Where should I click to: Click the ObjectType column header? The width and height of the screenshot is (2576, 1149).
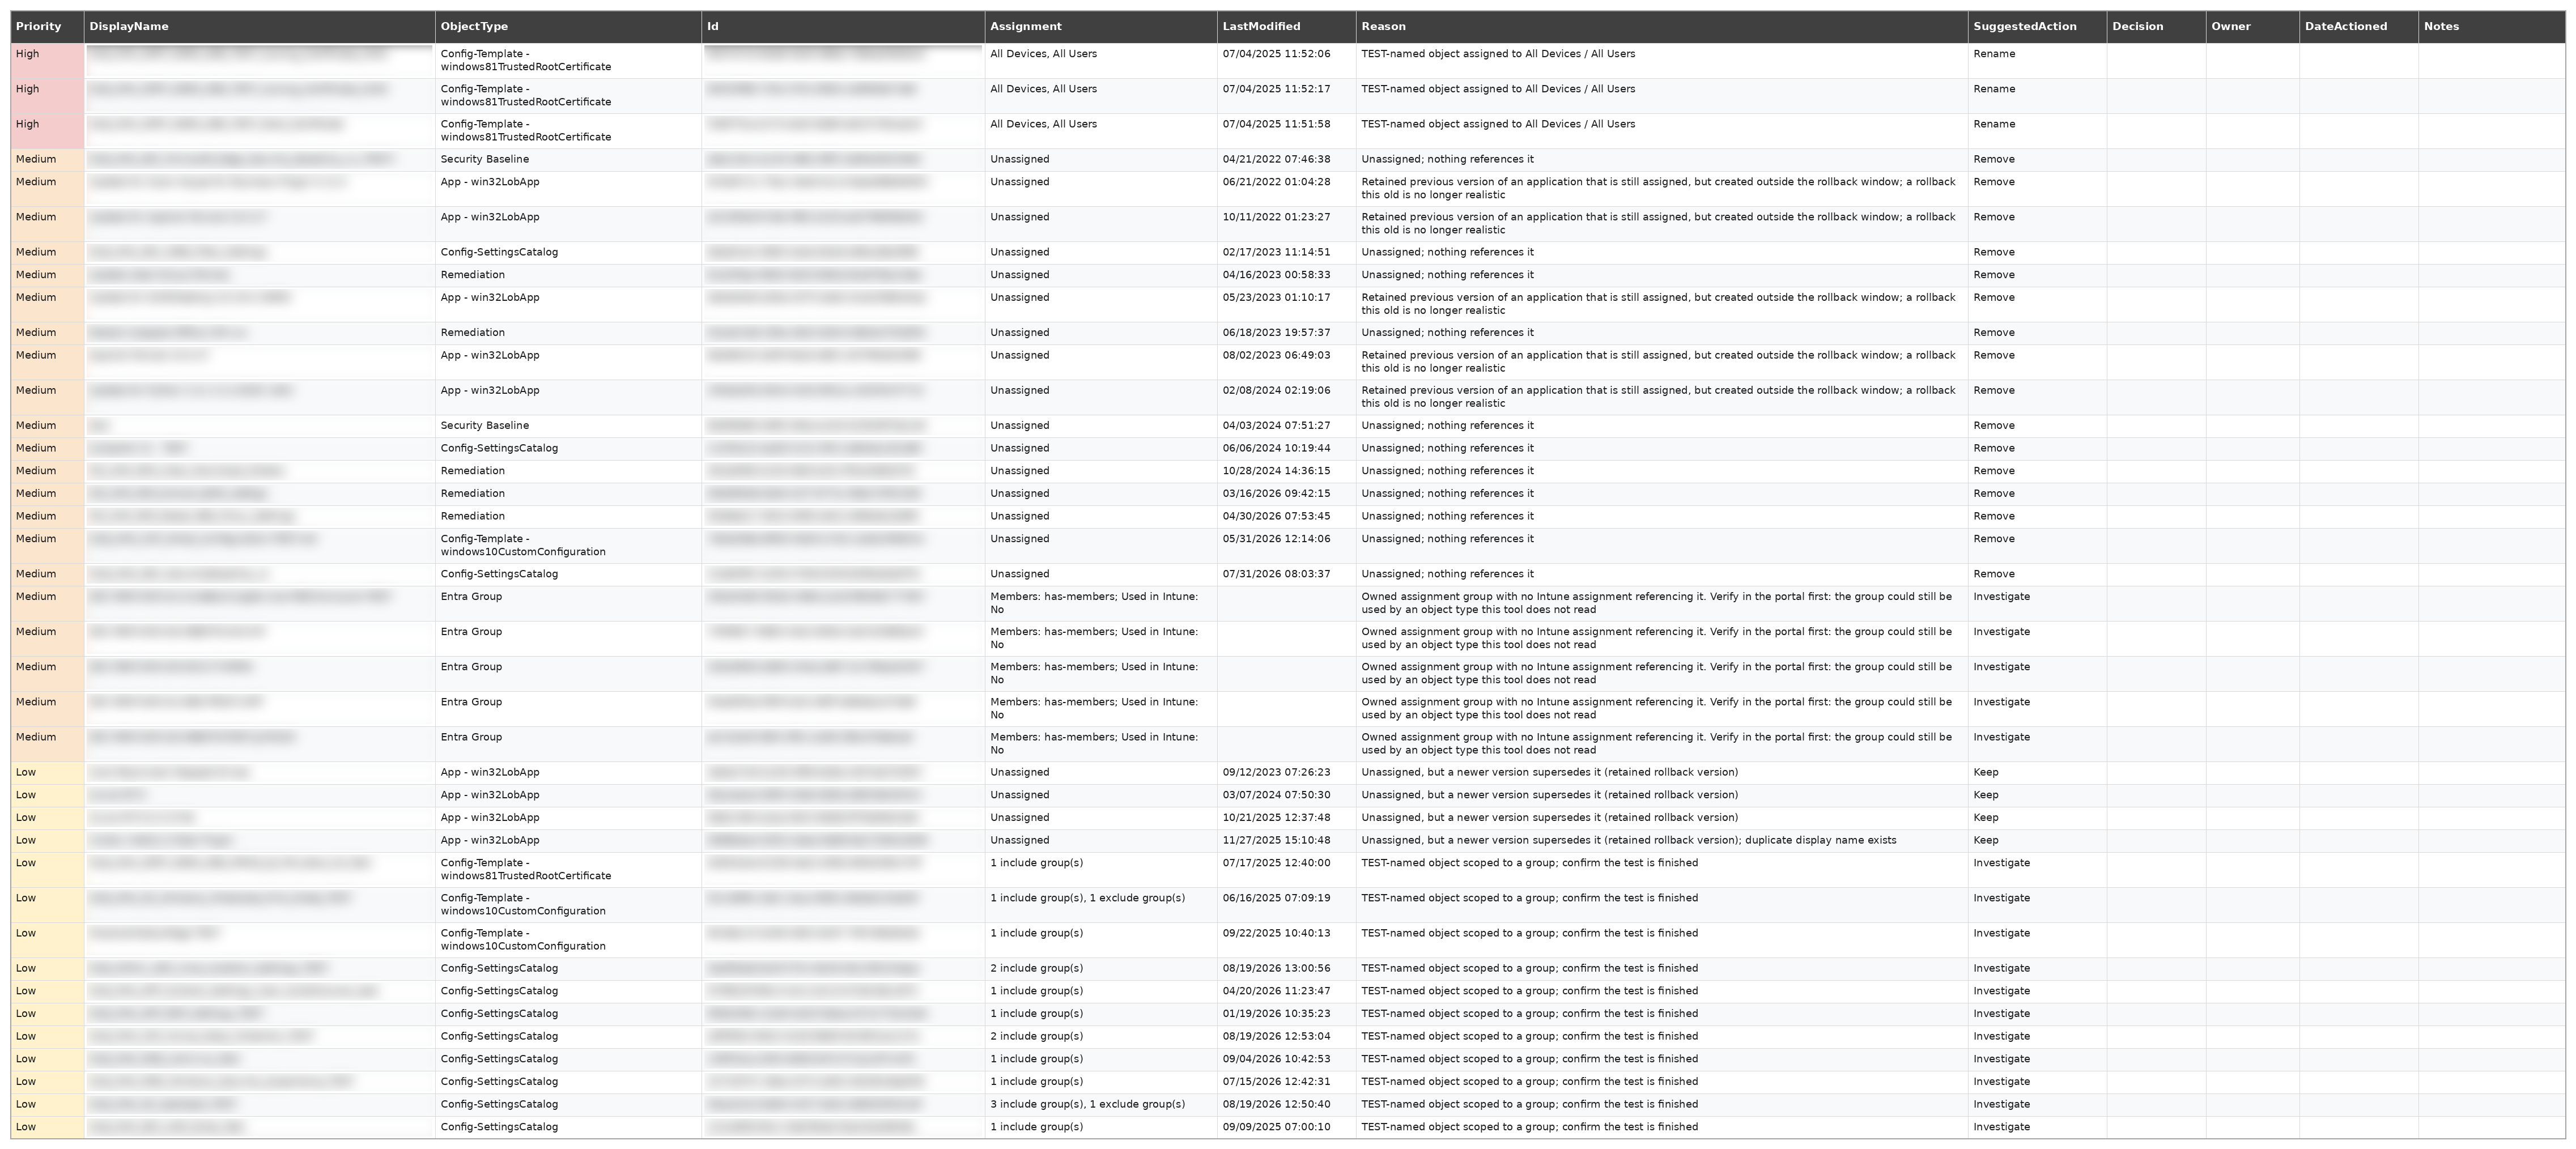point(568,27)
